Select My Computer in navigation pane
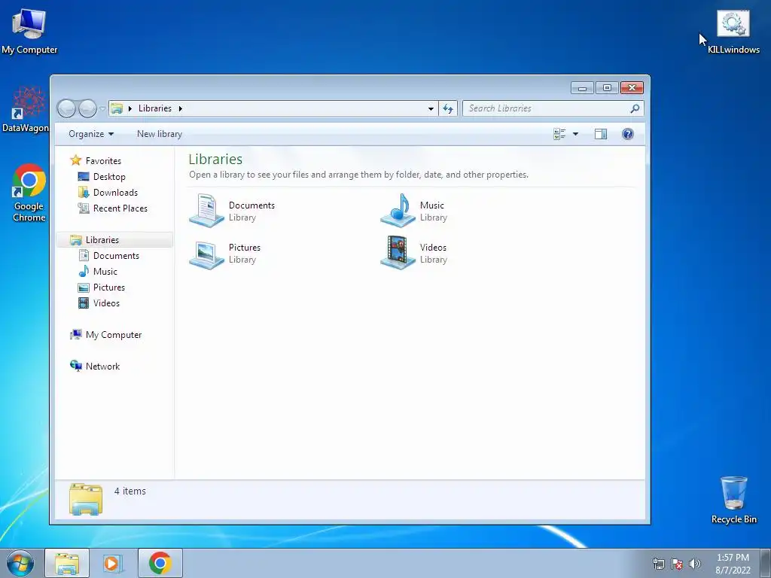Viewport: 771px width, 578px height. pyautogui.click(x=114, y=335)
